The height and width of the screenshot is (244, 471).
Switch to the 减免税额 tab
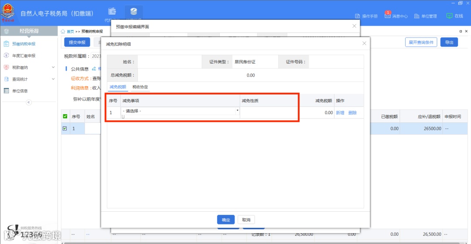118,87
